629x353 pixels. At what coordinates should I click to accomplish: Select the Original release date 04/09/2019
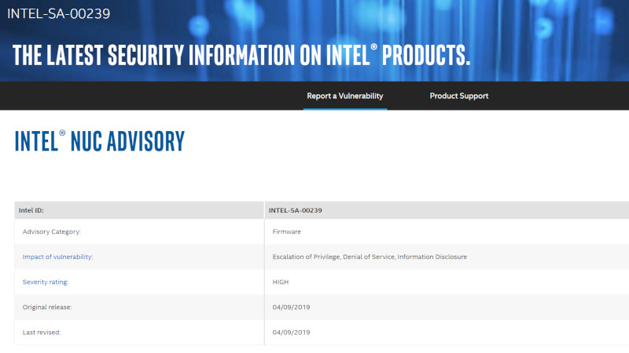coord(291,307)
